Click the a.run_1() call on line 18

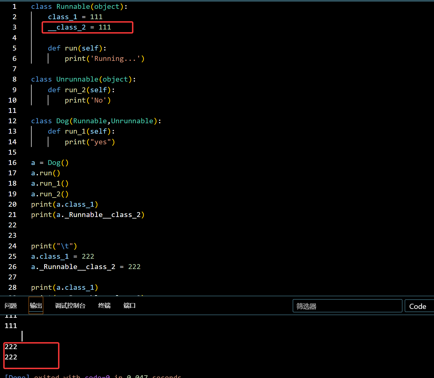(50, 183)
